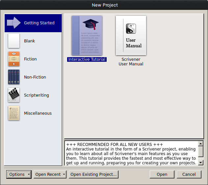Viewport: 208px width, 185px height.
Task: Open the Getting Started category
Action: point(33,23)
